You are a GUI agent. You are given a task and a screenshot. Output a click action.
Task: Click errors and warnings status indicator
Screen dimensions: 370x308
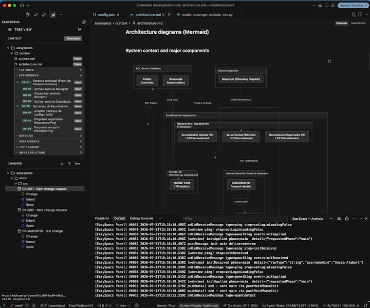(105, 306)
